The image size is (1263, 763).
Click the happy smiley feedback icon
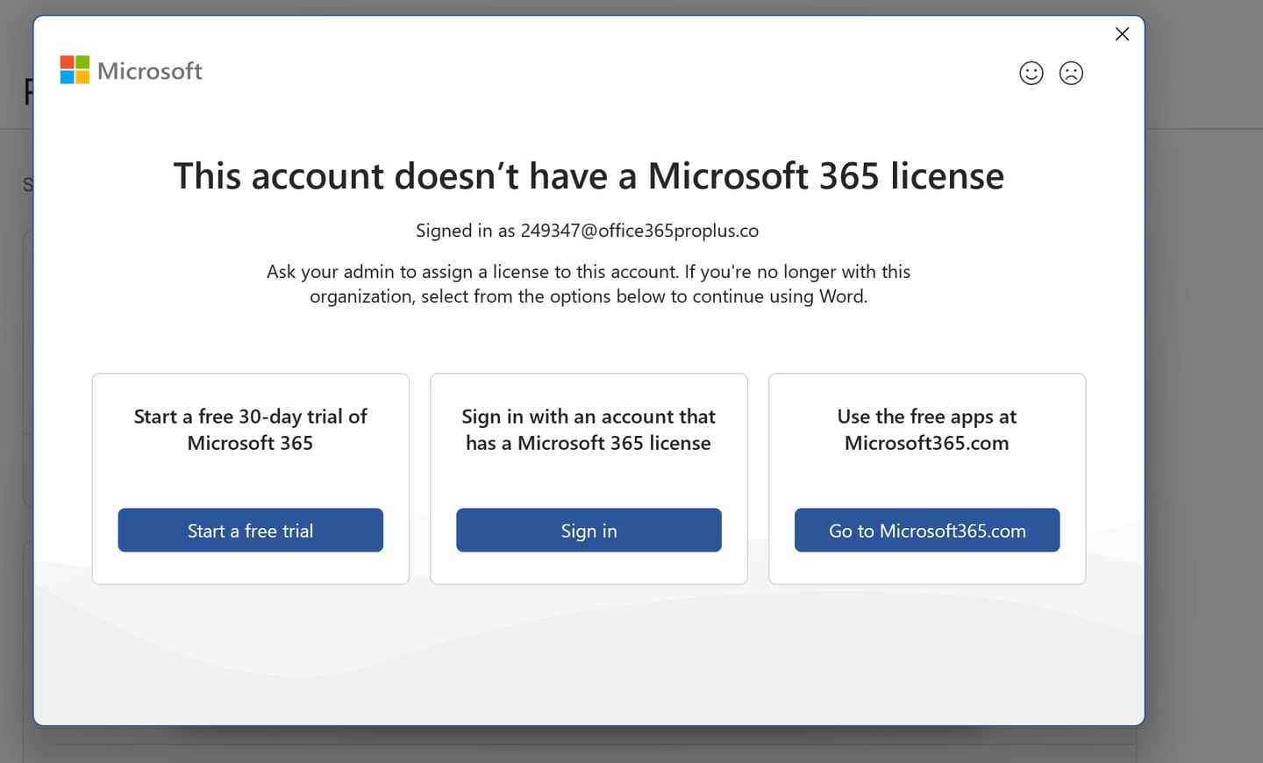point(1031,73)
